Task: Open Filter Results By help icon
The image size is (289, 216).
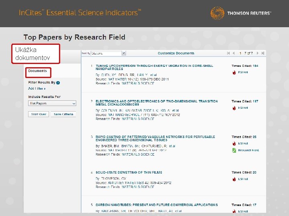Action: pos(58,83)
